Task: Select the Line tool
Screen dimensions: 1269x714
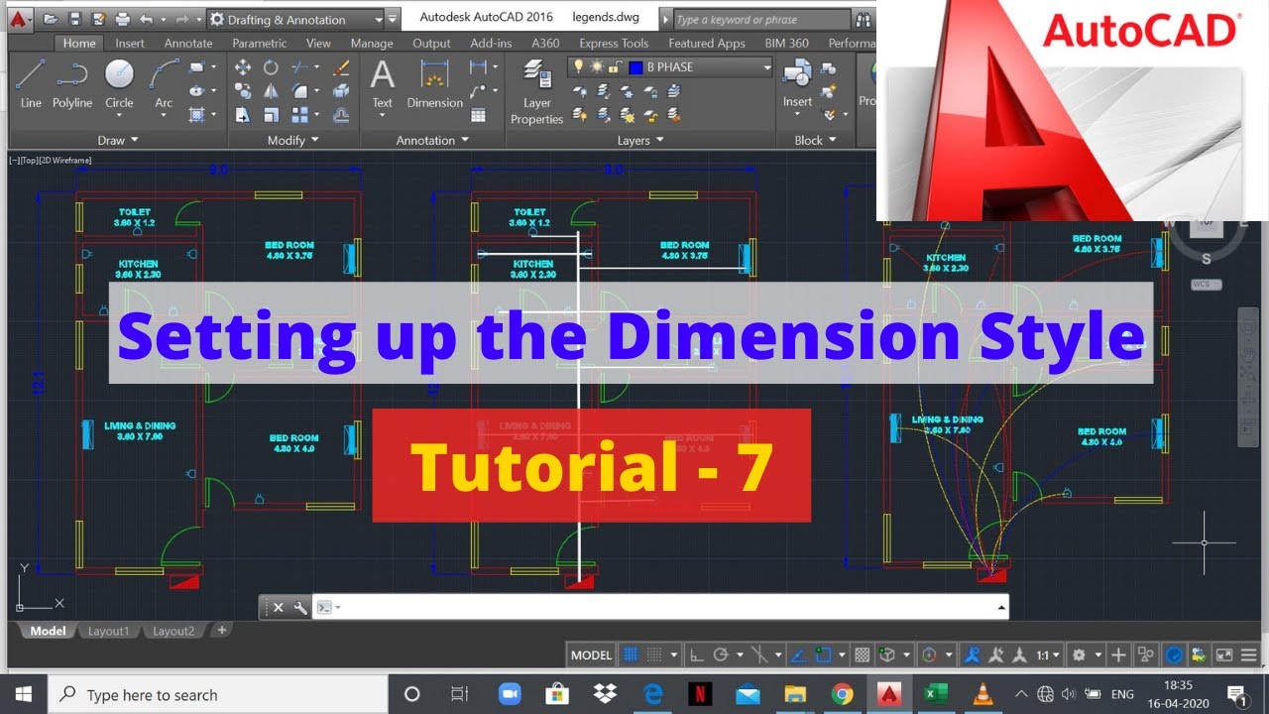Action: pos(31,84)
